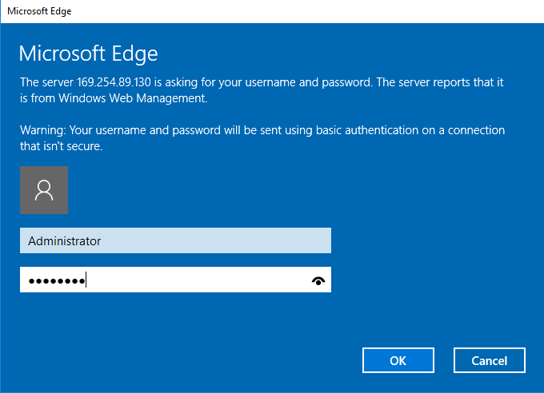
Task: Click the word 'Warning:' in the message
Action: [44, 130]
